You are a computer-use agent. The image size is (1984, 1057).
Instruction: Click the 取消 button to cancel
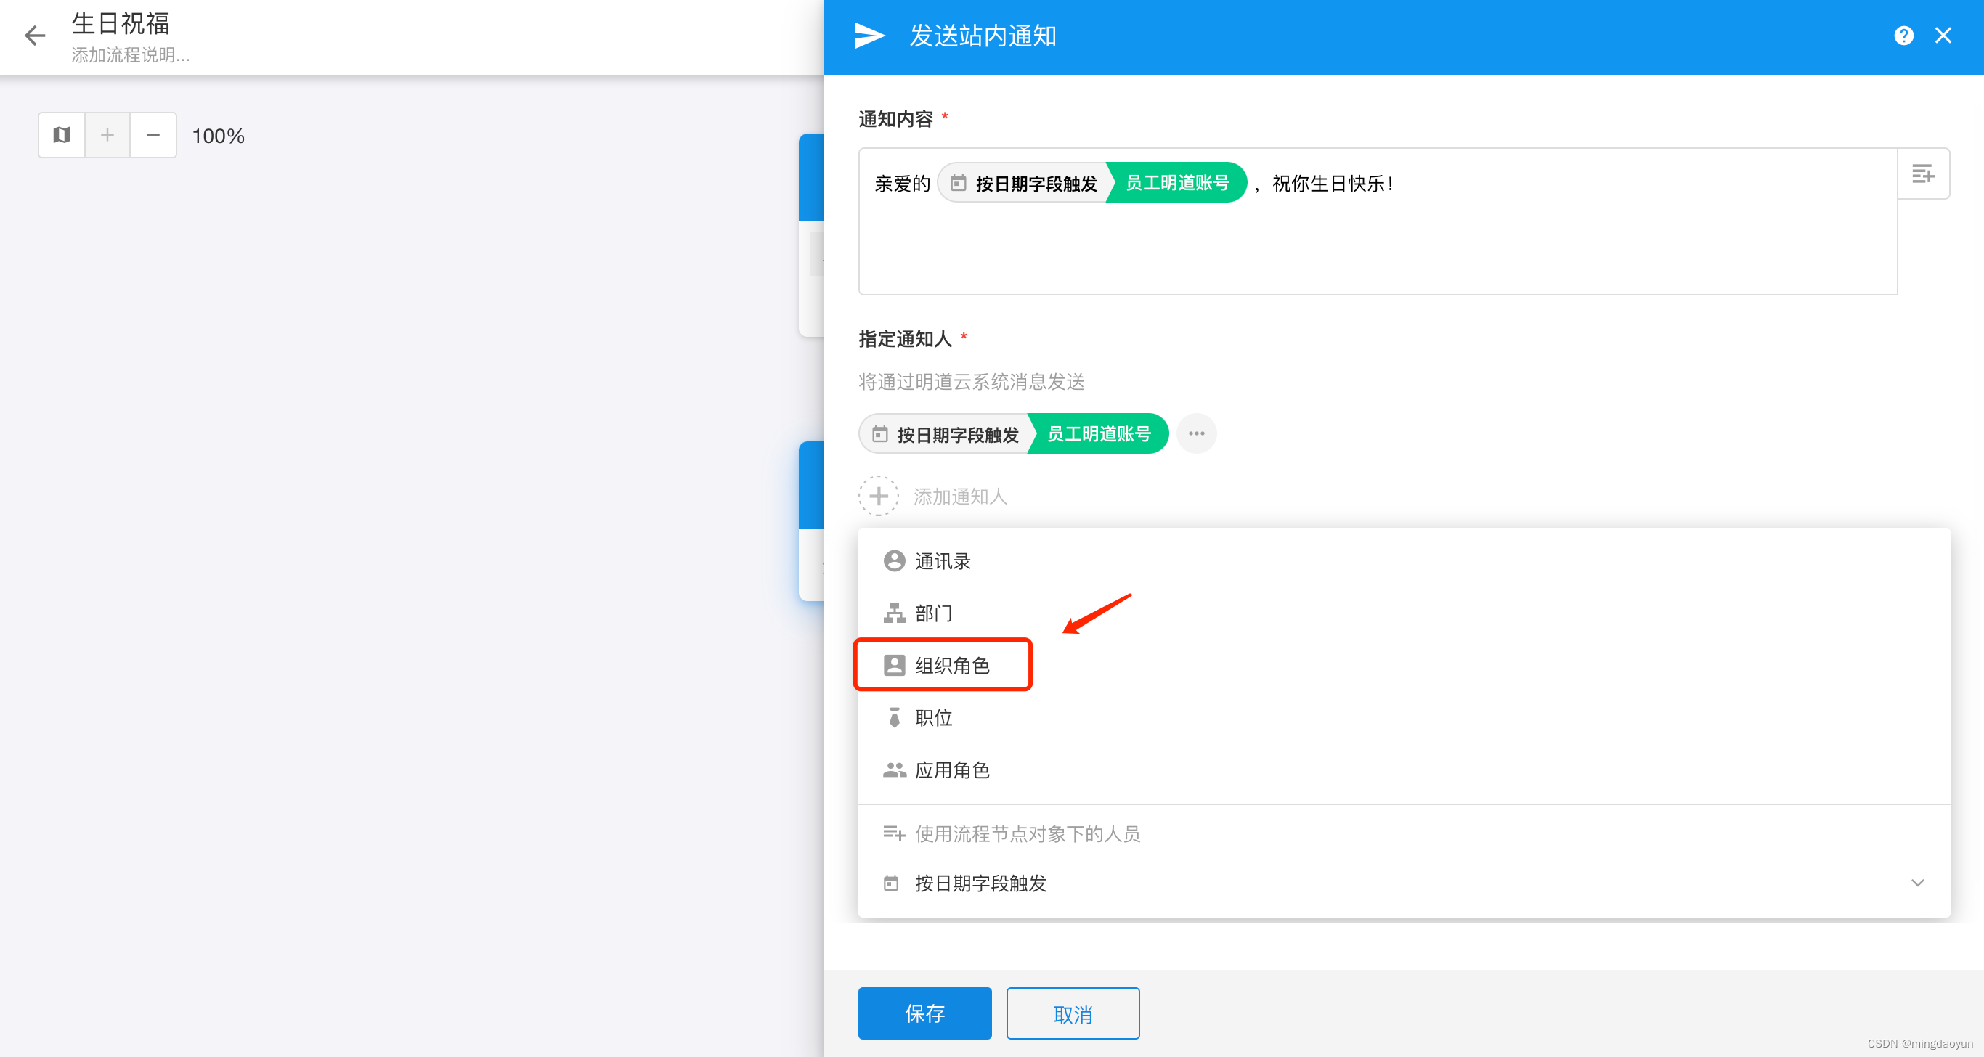tap(1073, 1013)
